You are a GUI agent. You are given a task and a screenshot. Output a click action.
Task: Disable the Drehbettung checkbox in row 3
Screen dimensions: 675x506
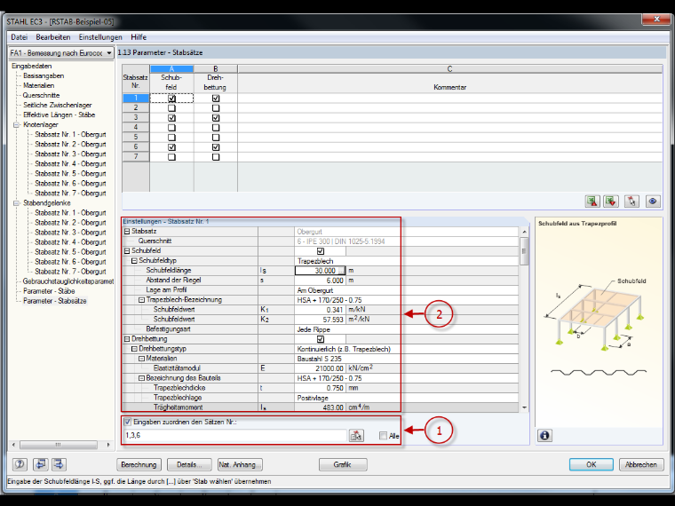(216, 118)
